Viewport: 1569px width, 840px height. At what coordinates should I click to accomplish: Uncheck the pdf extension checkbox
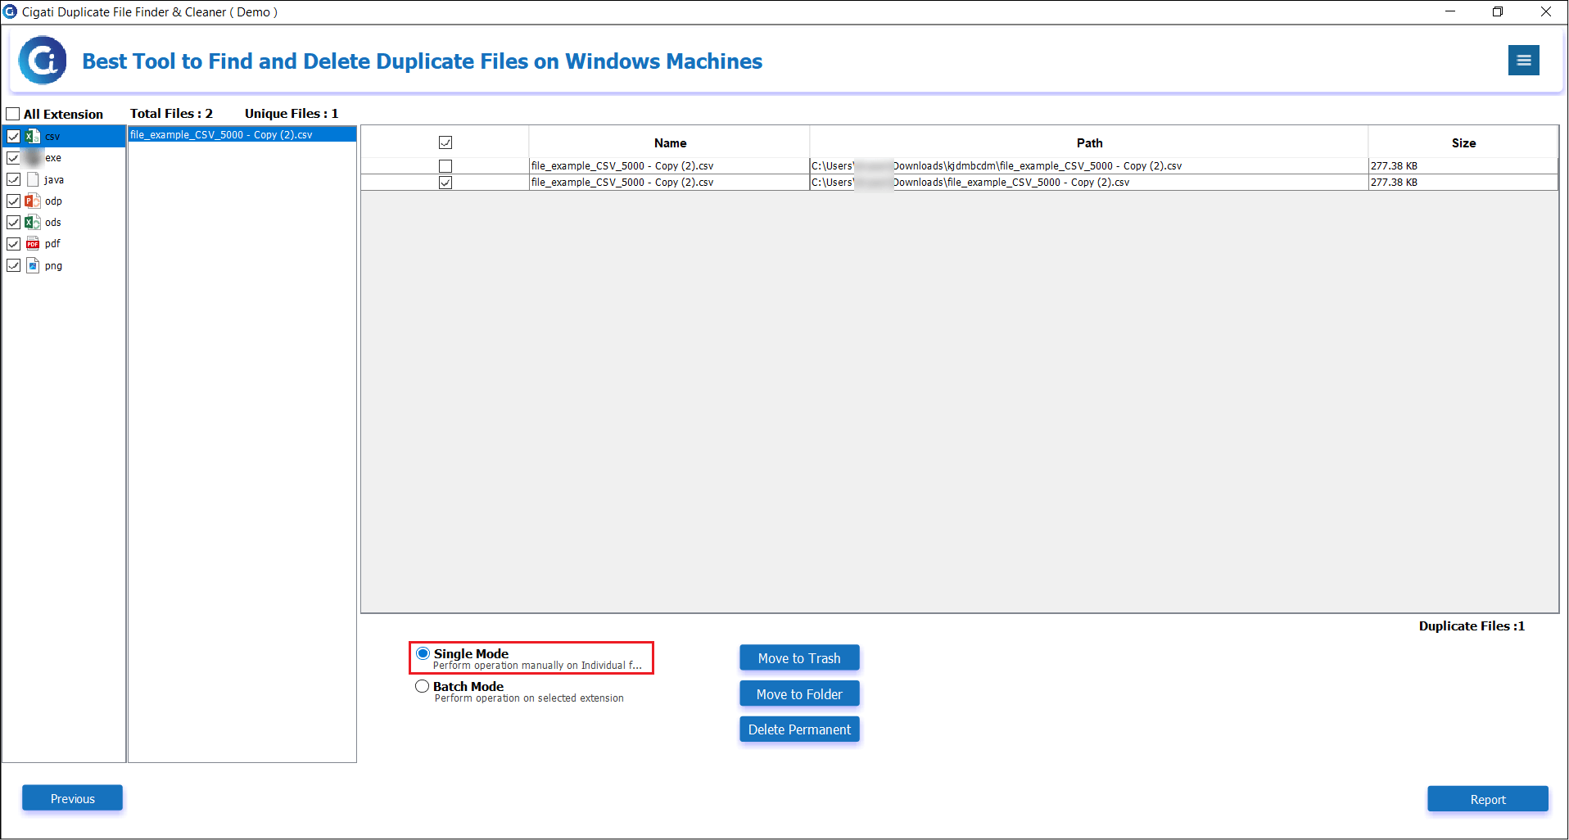point(14,244)
